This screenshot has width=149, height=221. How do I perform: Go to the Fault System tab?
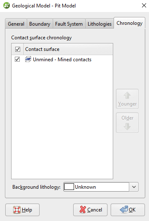(x=69, y=24)
